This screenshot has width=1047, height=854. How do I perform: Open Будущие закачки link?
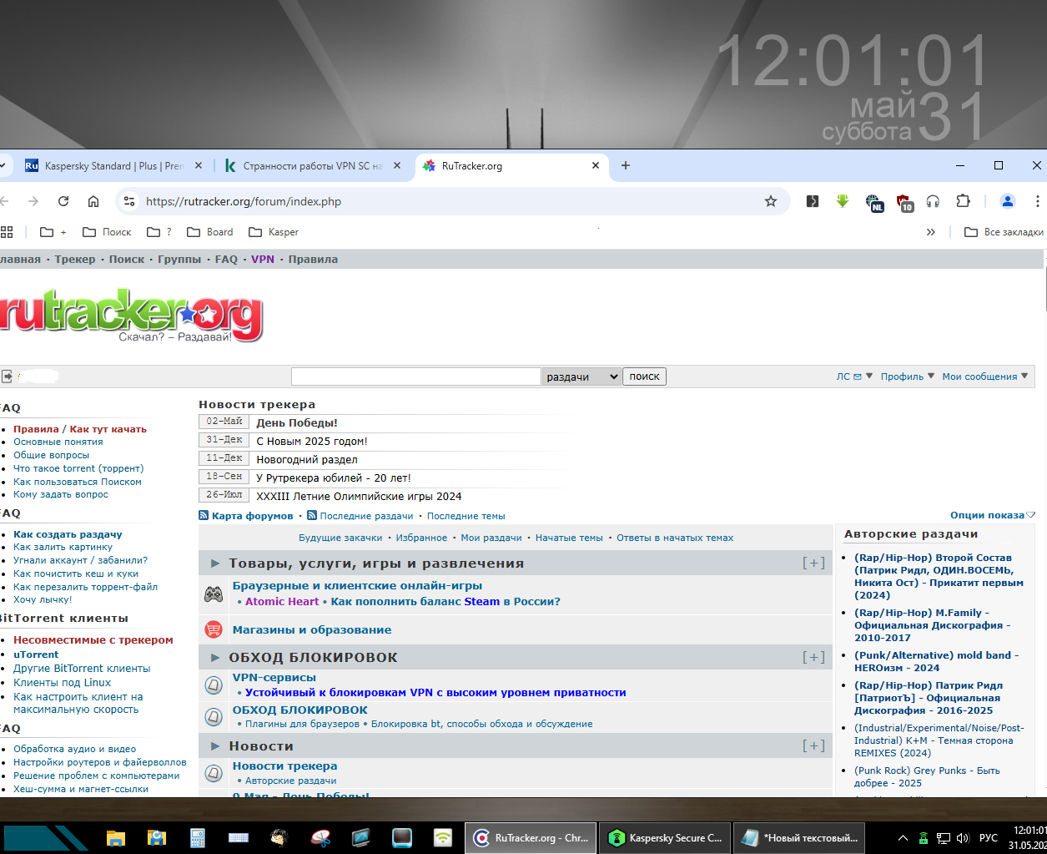(x=340, y=538)
